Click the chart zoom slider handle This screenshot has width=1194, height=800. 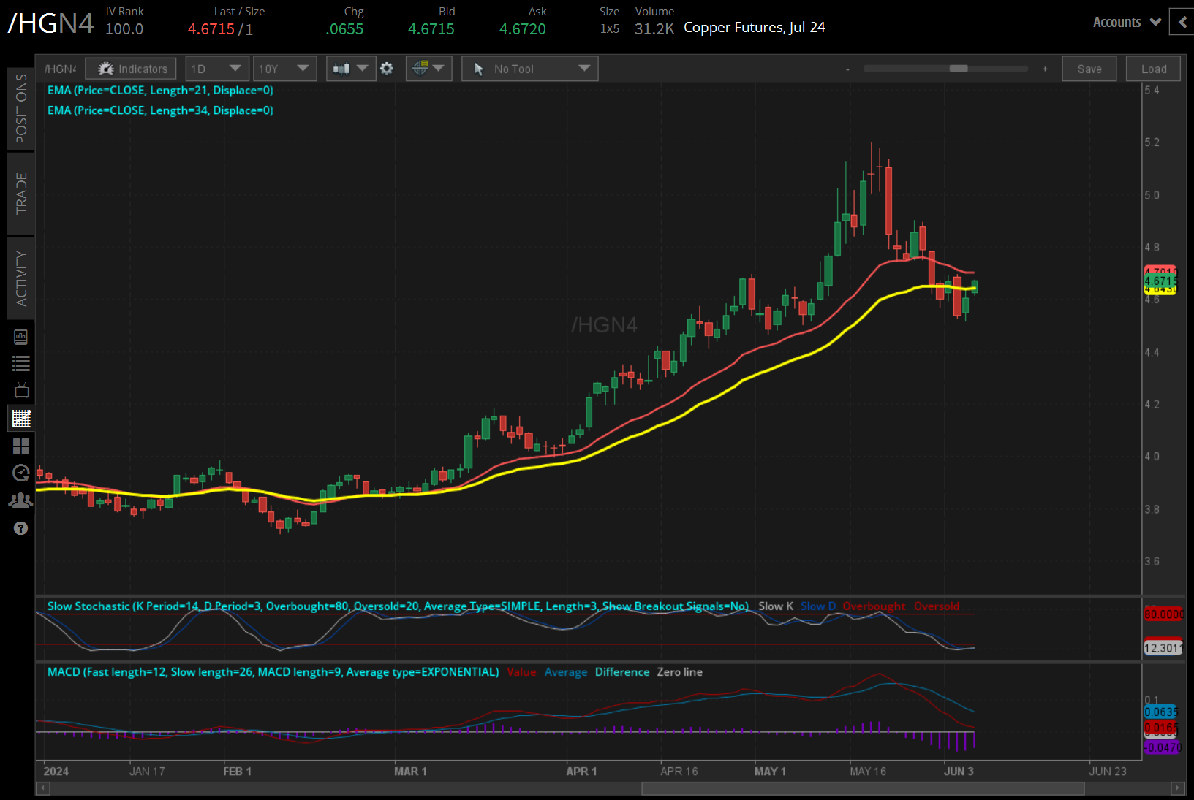tap(958, 69)
